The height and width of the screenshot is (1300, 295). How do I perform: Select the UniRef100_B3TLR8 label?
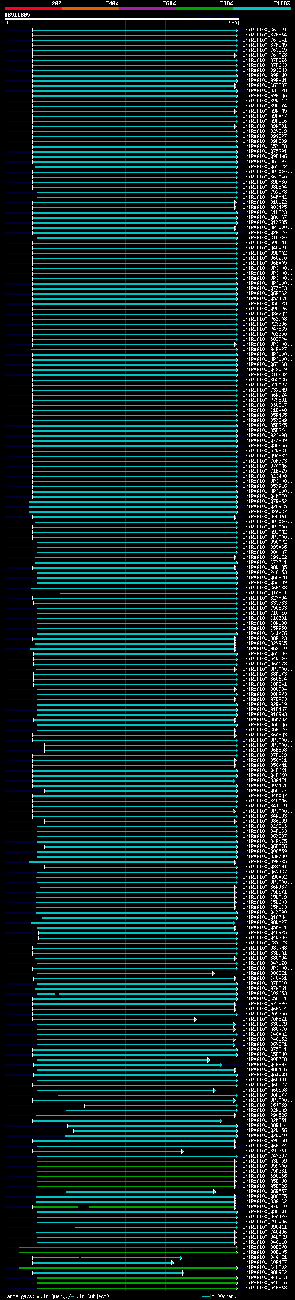point(264,91)
